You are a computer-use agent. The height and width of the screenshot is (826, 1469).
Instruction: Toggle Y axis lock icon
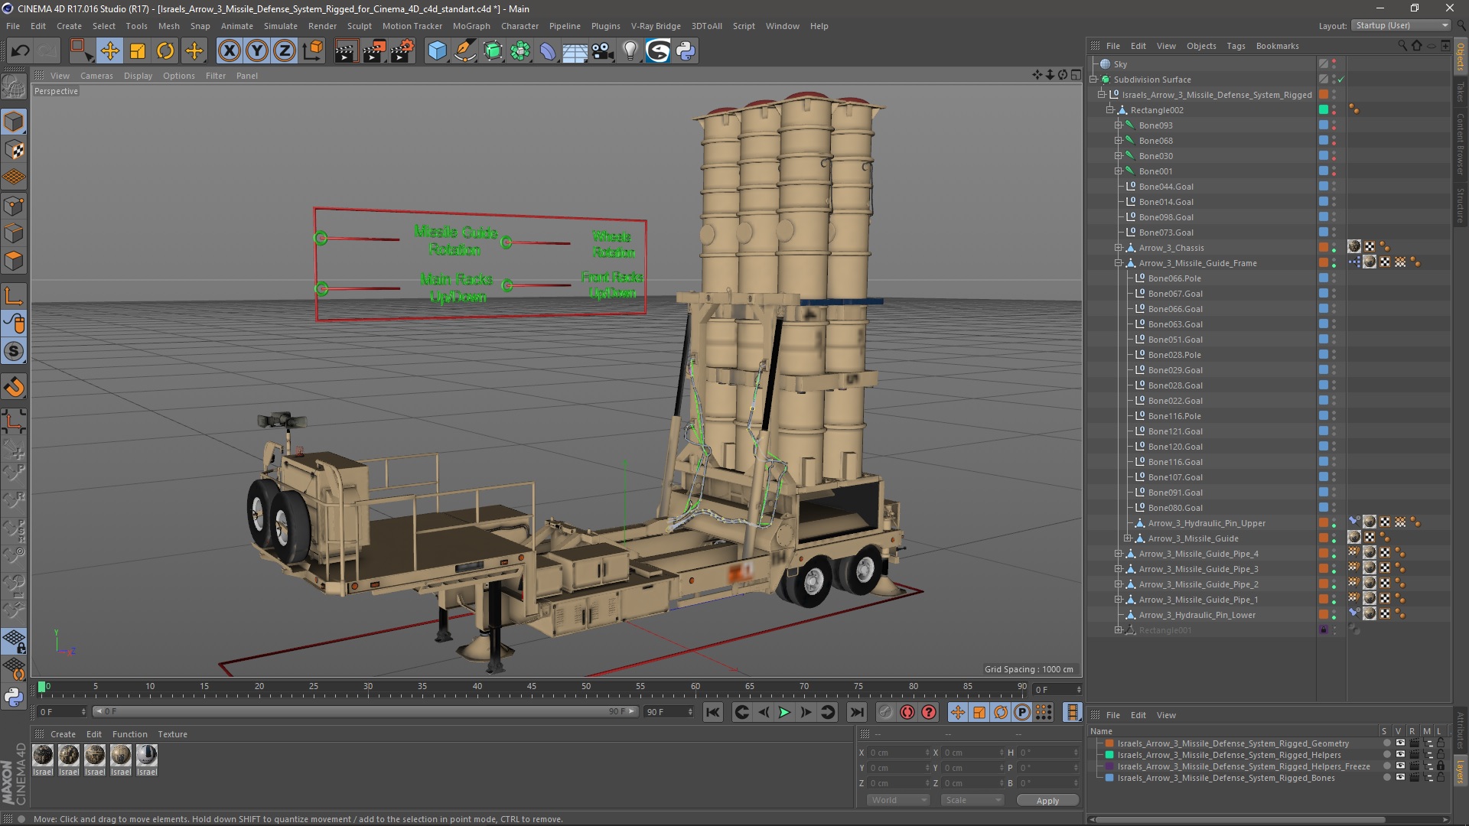pos(257,51)
